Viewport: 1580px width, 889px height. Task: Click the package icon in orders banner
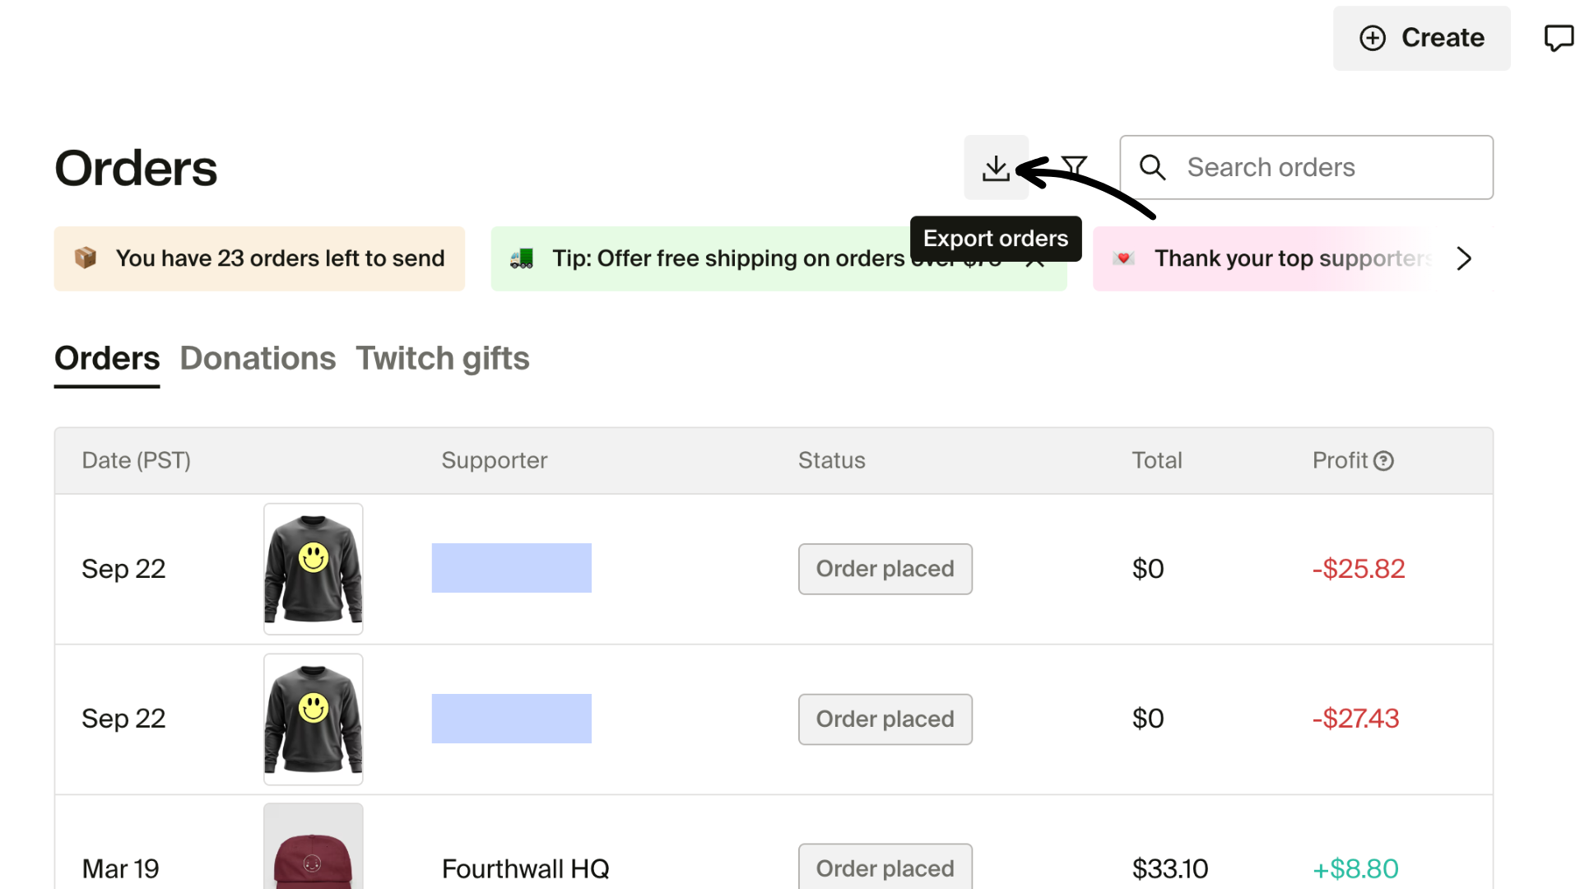85,258
